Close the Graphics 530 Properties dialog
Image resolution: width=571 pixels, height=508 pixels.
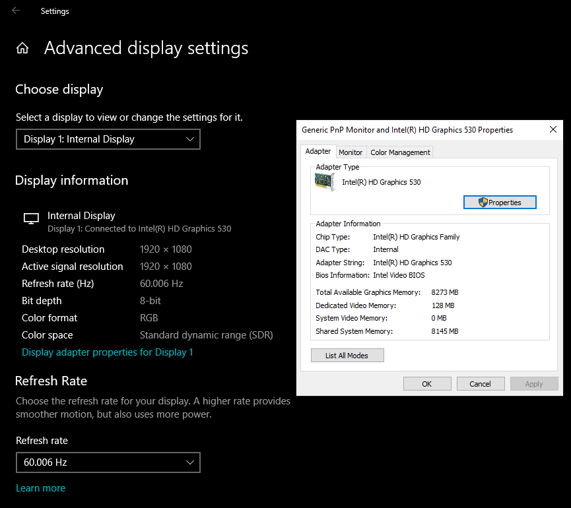pyautogui.click(x=553, y=129)
